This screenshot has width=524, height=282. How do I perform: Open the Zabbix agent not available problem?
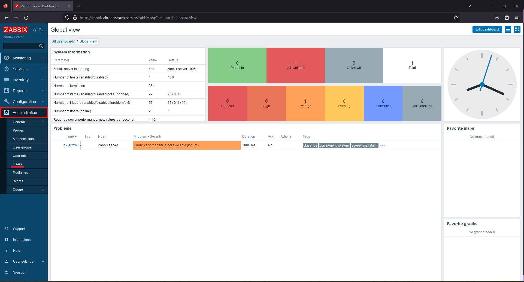(x=166, y=145)
